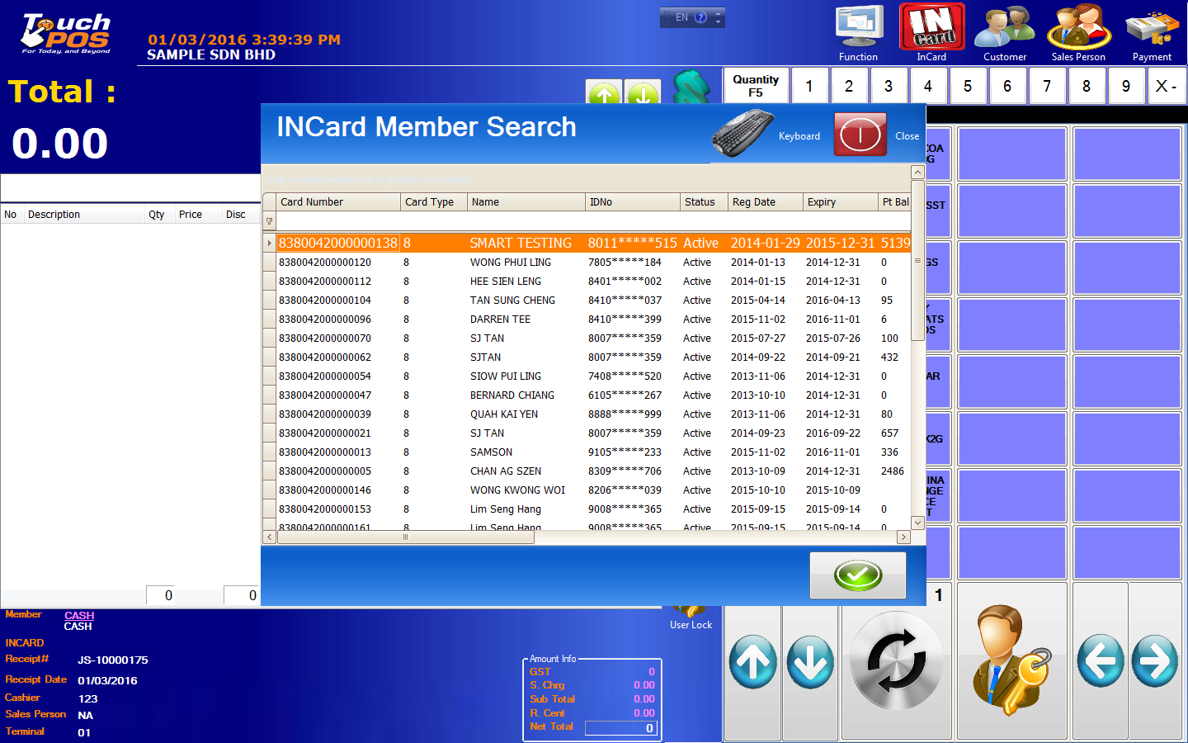Click the Quantity F5 button

[756, 86]
